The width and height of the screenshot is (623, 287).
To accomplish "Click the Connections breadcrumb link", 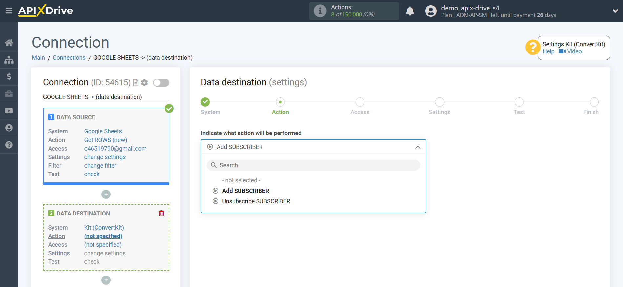I will click(69, 58).
